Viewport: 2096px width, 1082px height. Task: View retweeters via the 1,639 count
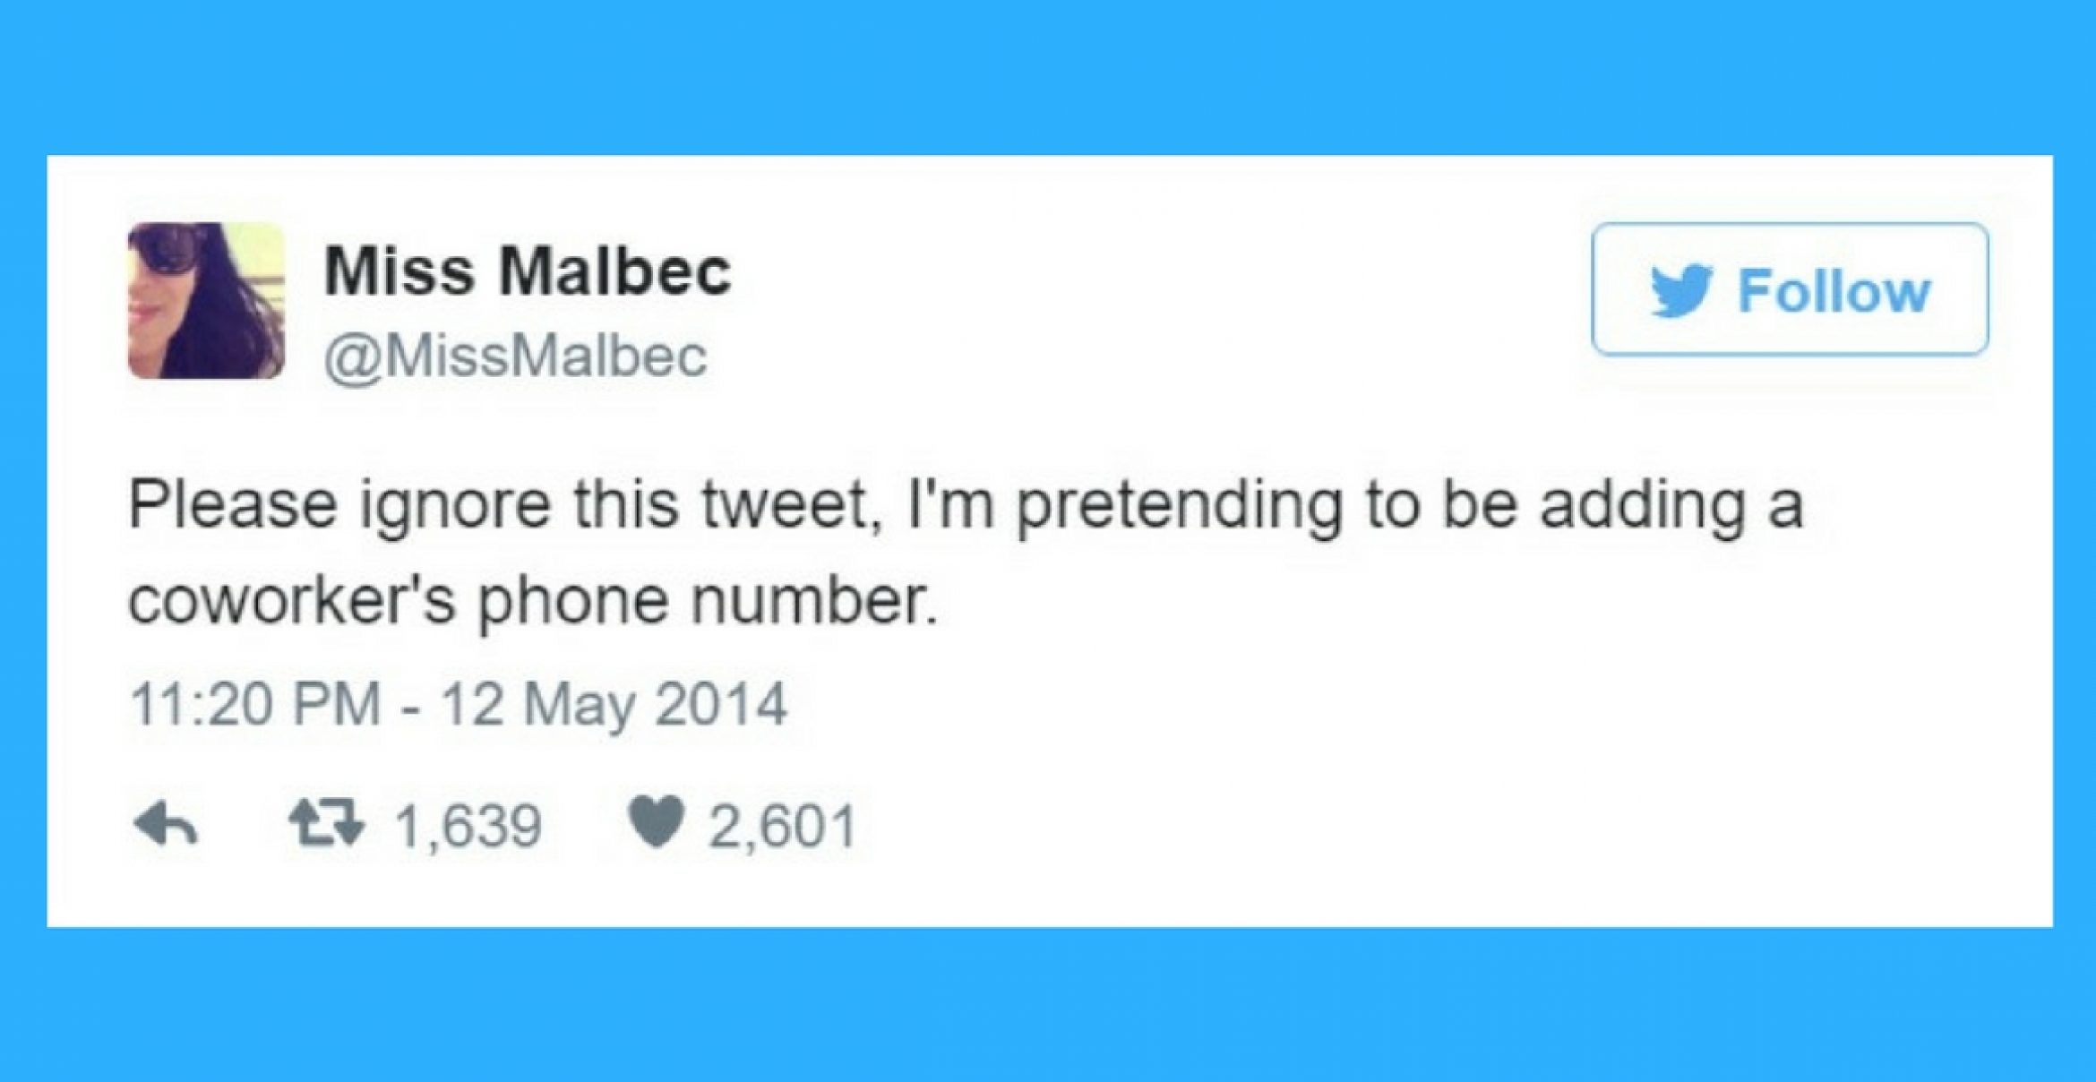(x=468, y=826)
